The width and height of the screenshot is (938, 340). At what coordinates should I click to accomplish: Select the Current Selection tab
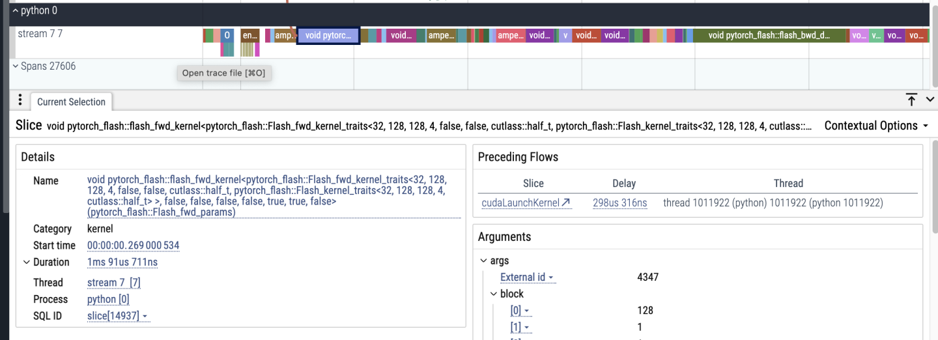click(x=71, y=102)
